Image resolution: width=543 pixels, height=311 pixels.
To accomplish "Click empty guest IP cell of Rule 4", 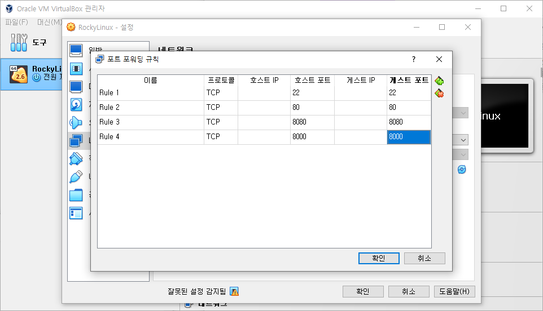I will (x=361, y=137).
